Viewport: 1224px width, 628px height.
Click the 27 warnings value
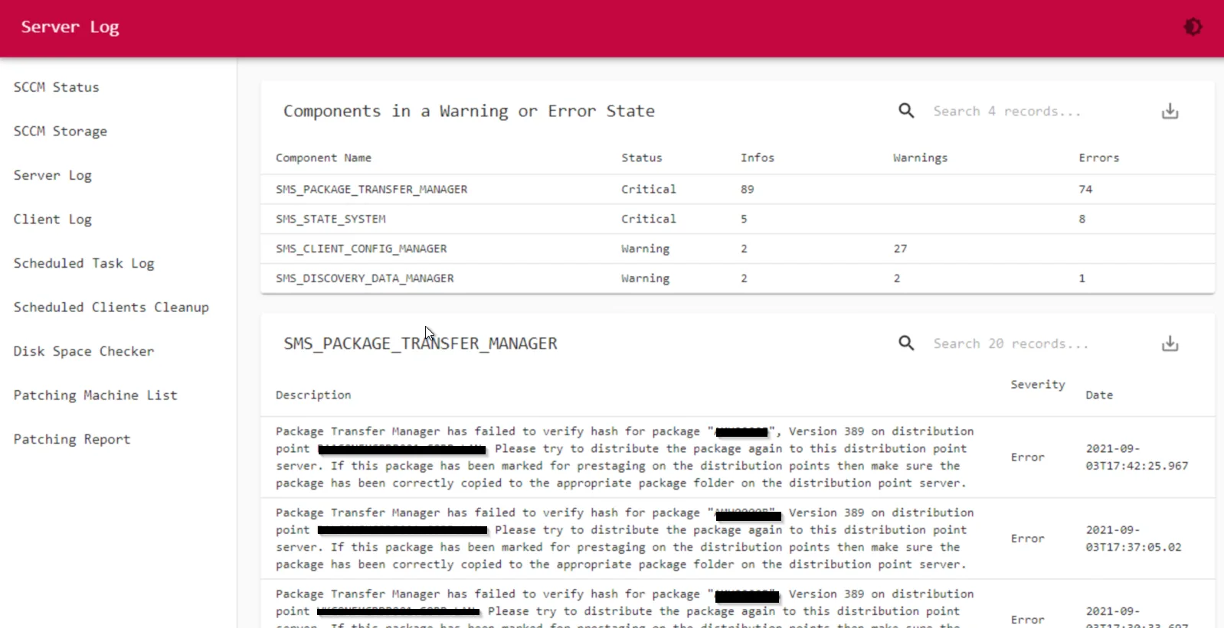click(900, 249)
